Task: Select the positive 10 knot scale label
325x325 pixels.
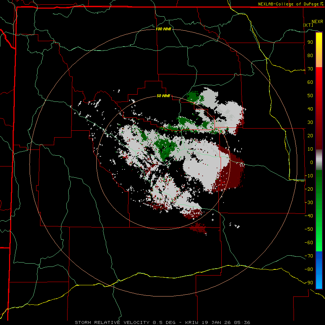Action: pos(310,149)
